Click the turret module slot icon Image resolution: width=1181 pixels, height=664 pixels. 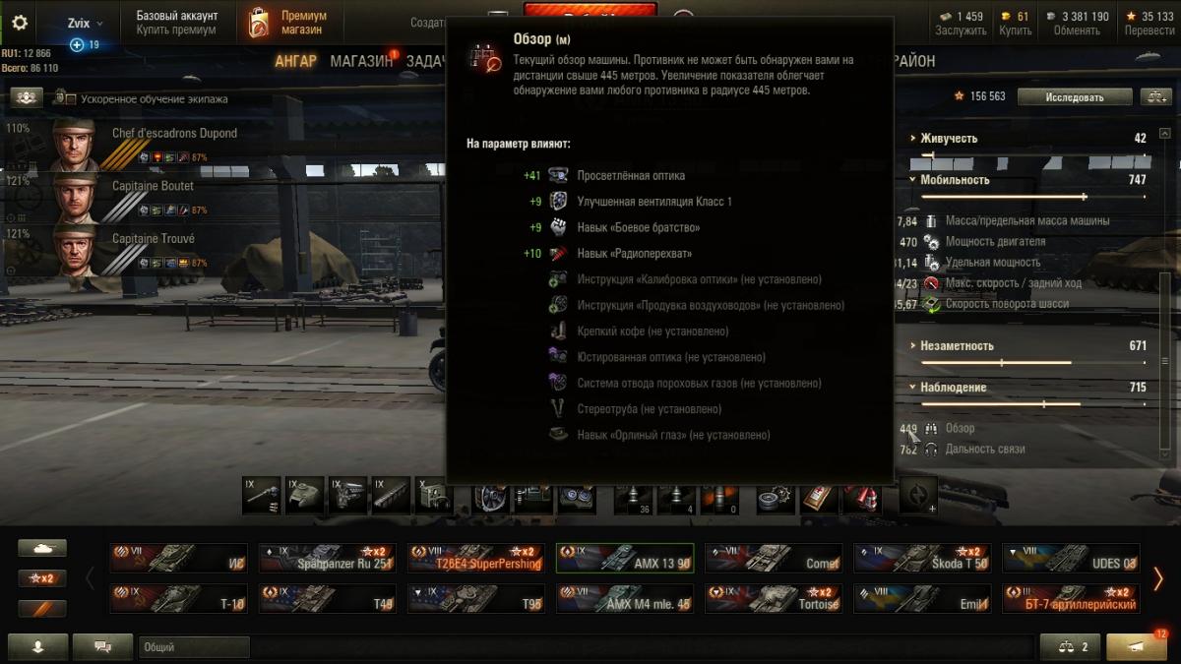[x=306, y=496]
